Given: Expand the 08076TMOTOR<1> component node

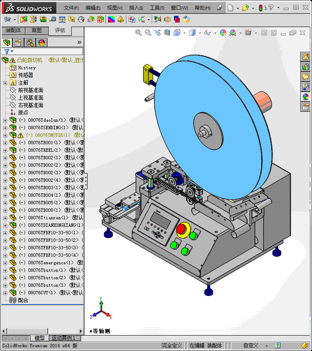Looking at the screenshot, I should [x=5, y=135].
